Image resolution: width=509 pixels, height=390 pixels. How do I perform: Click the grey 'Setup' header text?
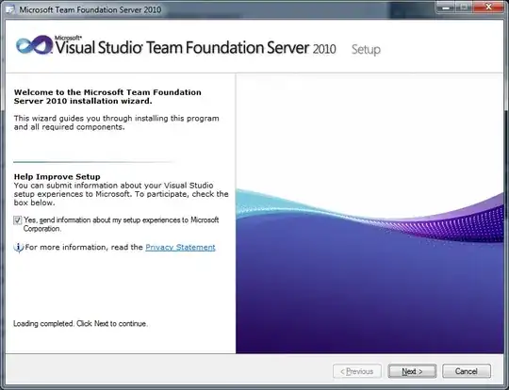pyautogui.click(x=366, y=49)
